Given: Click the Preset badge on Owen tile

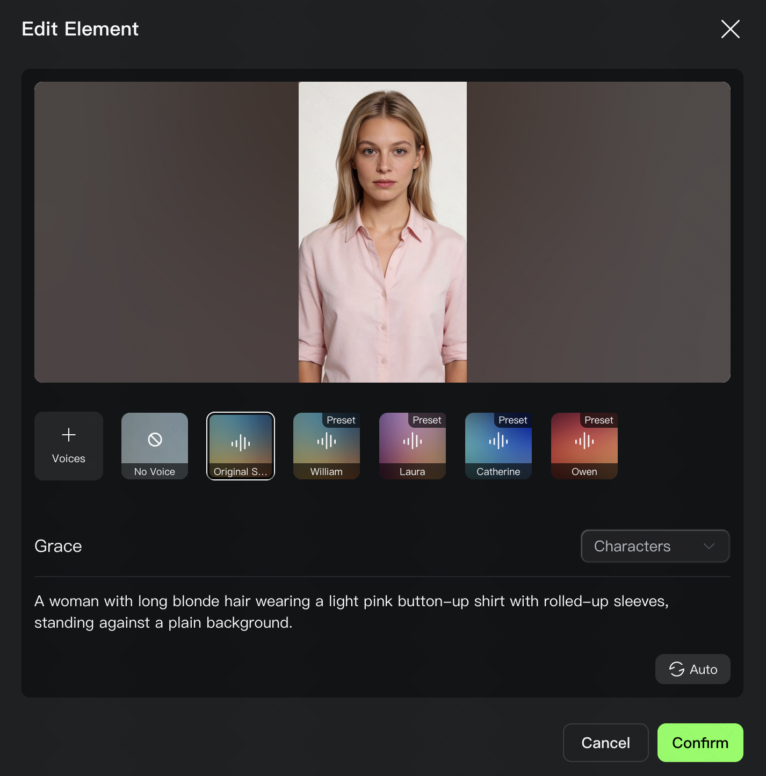Looking at the screenshot, I should (x=598, y=420).
